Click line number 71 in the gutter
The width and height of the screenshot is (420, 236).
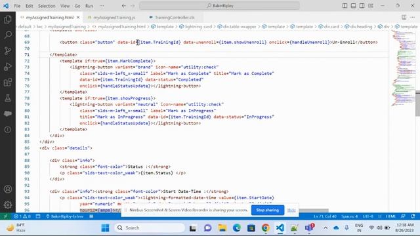click(x=27, y=54)
